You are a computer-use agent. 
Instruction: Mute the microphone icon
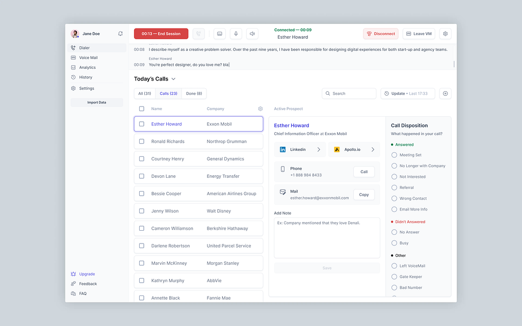point(236,34)
